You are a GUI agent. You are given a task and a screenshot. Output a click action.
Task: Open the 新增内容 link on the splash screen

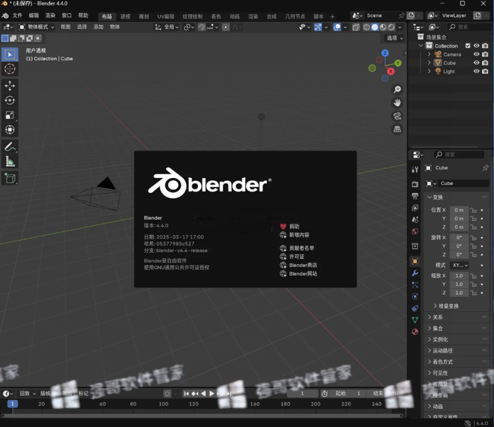pyautogui.click(x=294, y=235)
